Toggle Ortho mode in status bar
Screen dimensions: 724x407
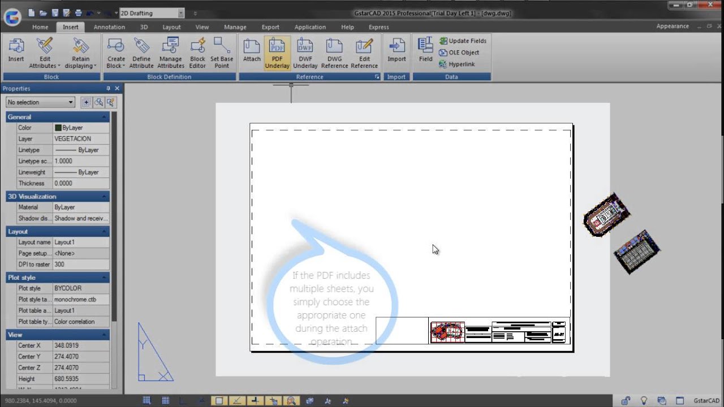(x=183, y=401)
